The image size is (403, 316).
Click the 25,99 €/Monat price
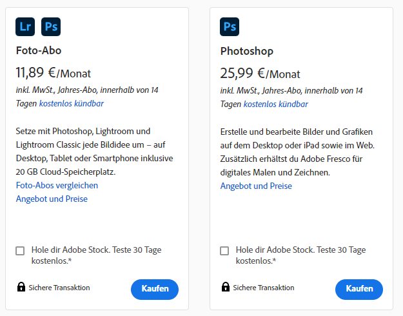260,74
